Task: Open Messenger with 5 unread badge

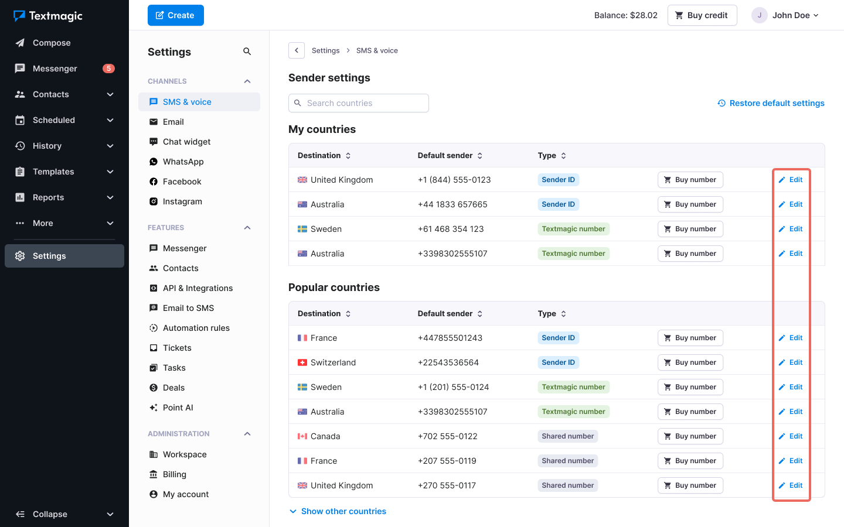Action: [55, 69]
